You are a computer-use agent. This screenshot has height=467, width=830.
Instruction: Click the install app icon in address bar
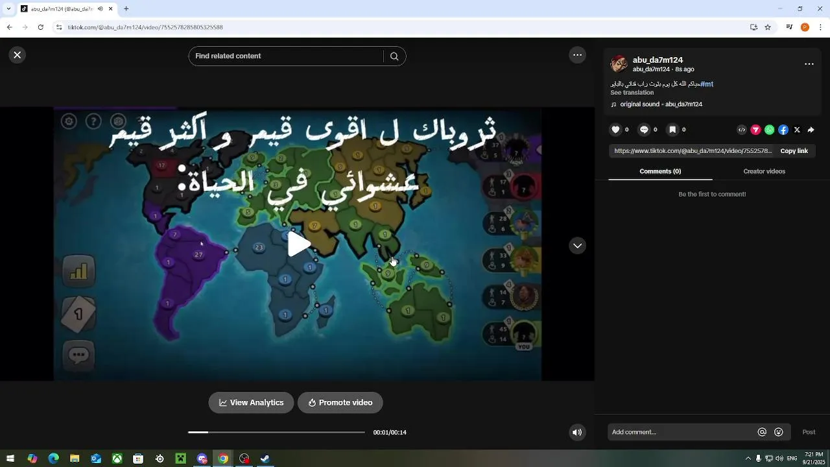(x=753, y=27)
